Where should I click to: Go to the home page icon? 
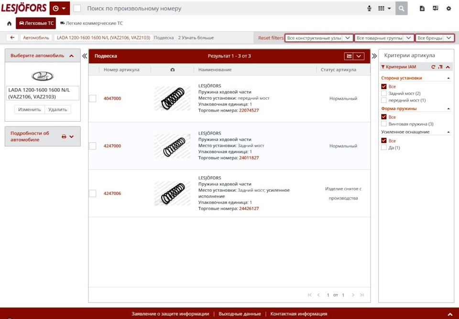pyautogui.click(x=10, y=23)
